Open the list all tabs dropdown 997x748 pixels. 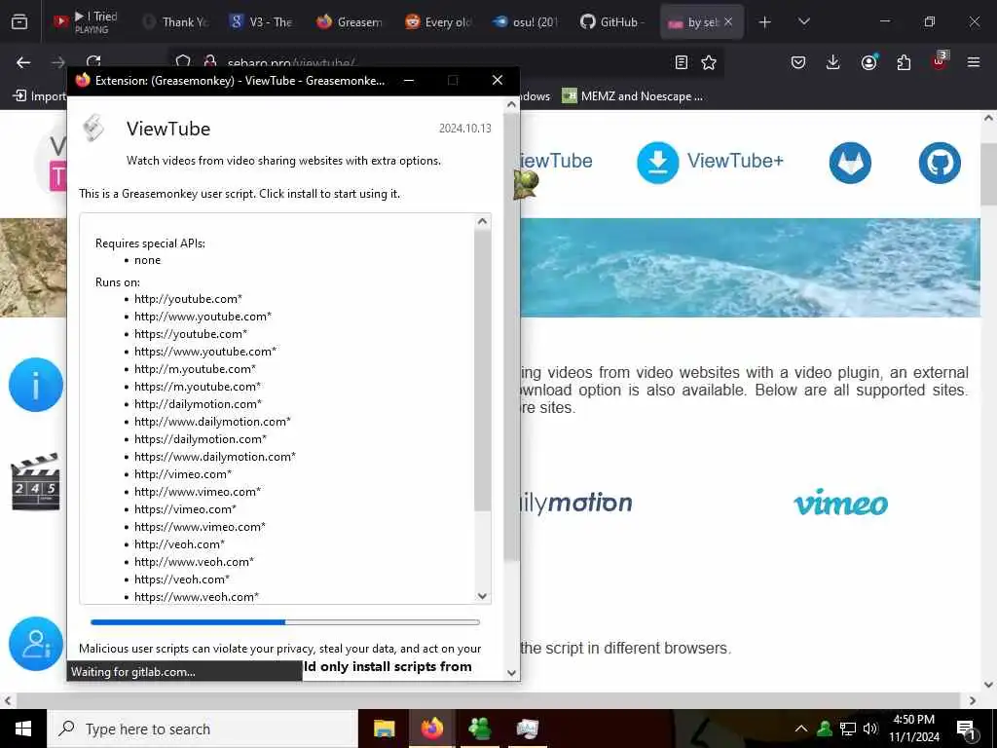click(x=803, y=21)
